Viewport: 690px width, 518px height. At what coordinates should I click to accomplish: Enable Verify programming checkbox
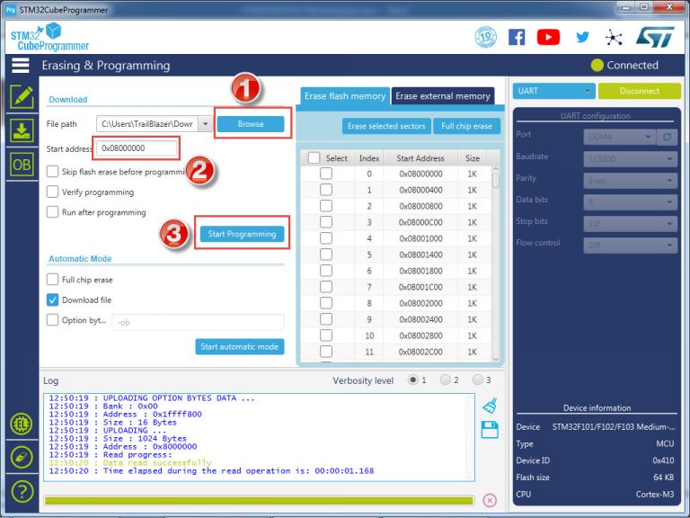[53, 192]
